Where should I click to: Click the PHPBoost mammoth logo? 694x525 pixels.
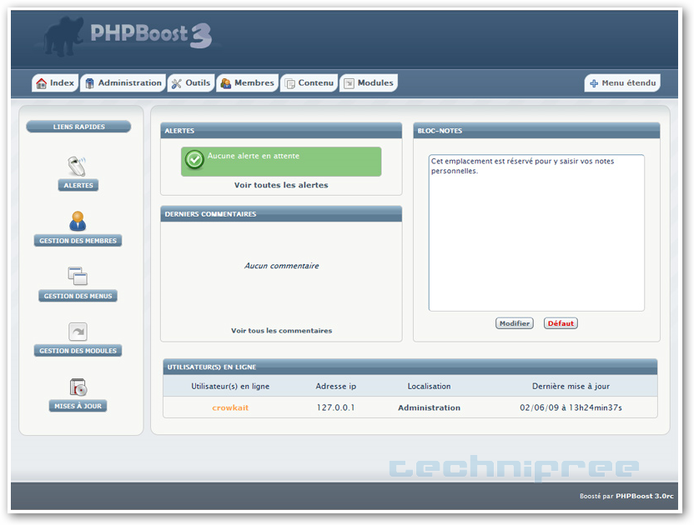[65, 37]
